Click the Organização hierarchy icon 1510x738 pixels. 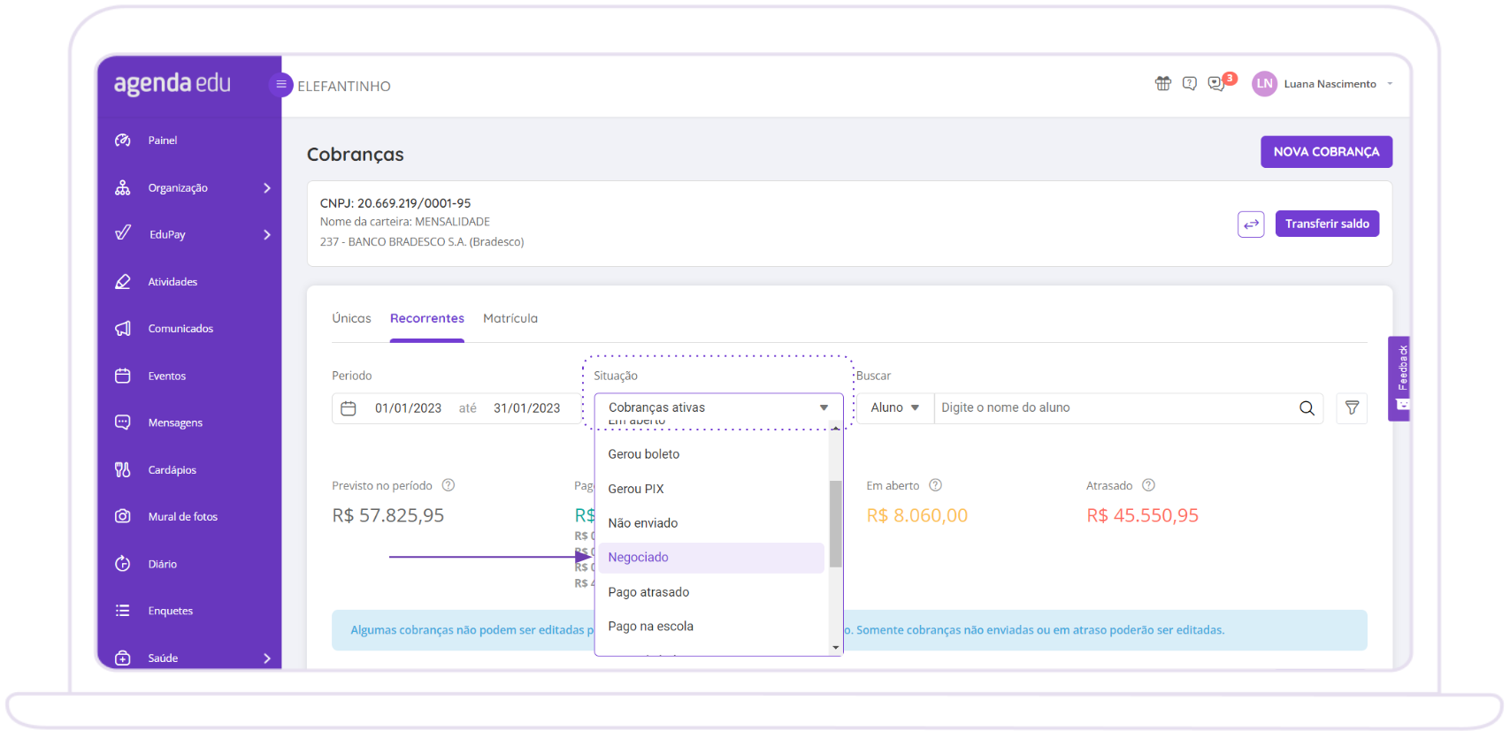123,187
